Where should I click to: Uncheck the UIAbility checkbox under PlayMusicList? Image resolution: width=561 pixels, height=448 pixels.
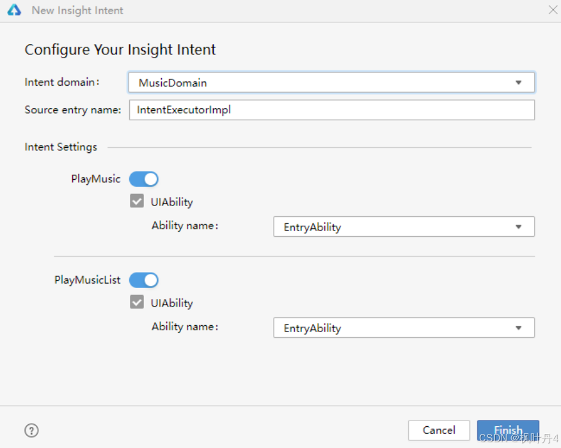click(137, 303)
